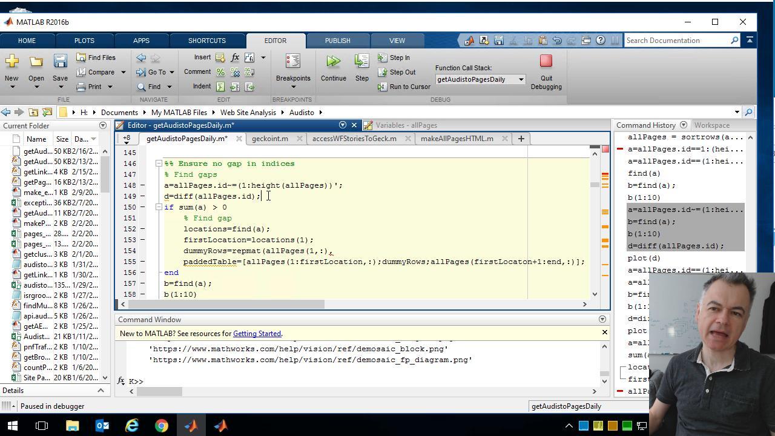775x436 pixels.
Task: Open the geckoint.m editor tab
Action: coord(269,139)
